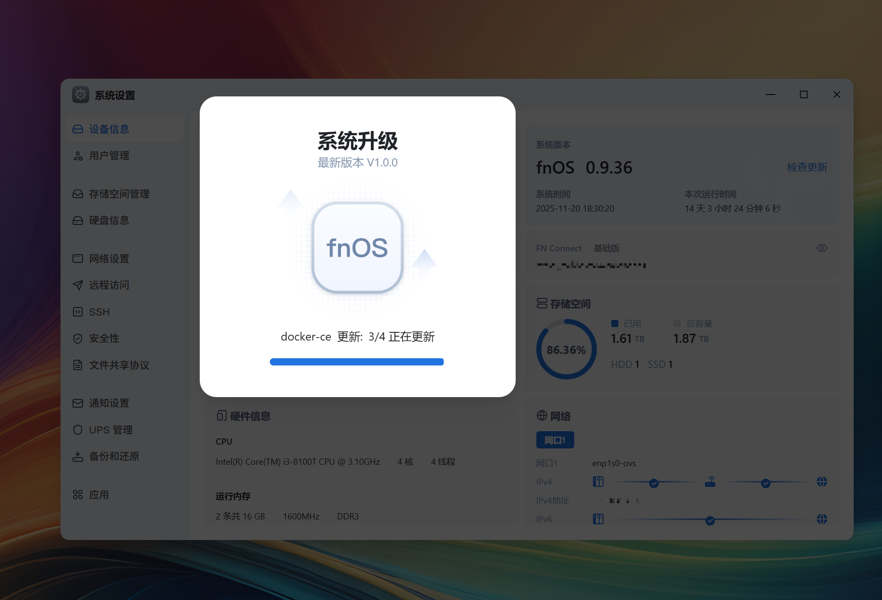The image size is (882, 600).
Task: Click the fnOS 0.9.36 version text
Action: pos(584,167)
